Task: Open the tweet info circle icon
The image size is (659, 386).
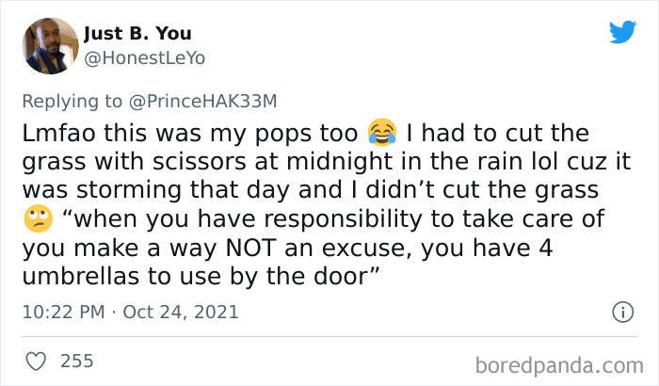Action: coord(620,311)
